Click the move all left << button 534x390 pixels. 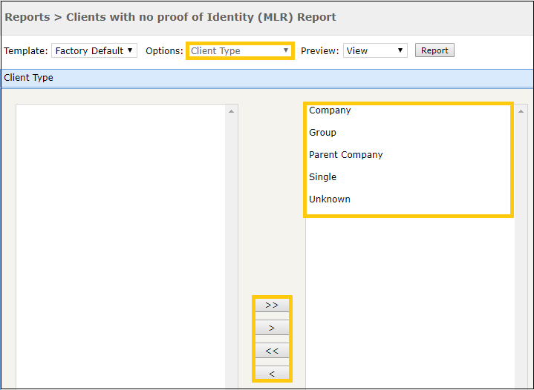(272, 351)
